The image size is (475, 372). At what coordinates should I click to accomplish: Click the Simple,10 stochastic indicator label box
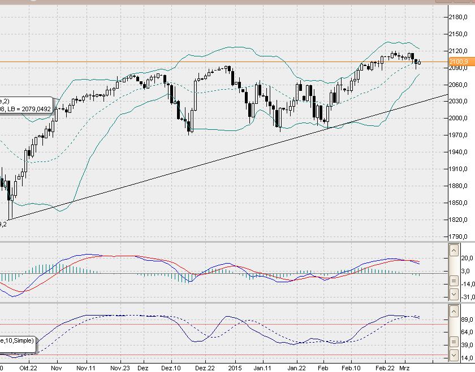click(x=17, y=340)
